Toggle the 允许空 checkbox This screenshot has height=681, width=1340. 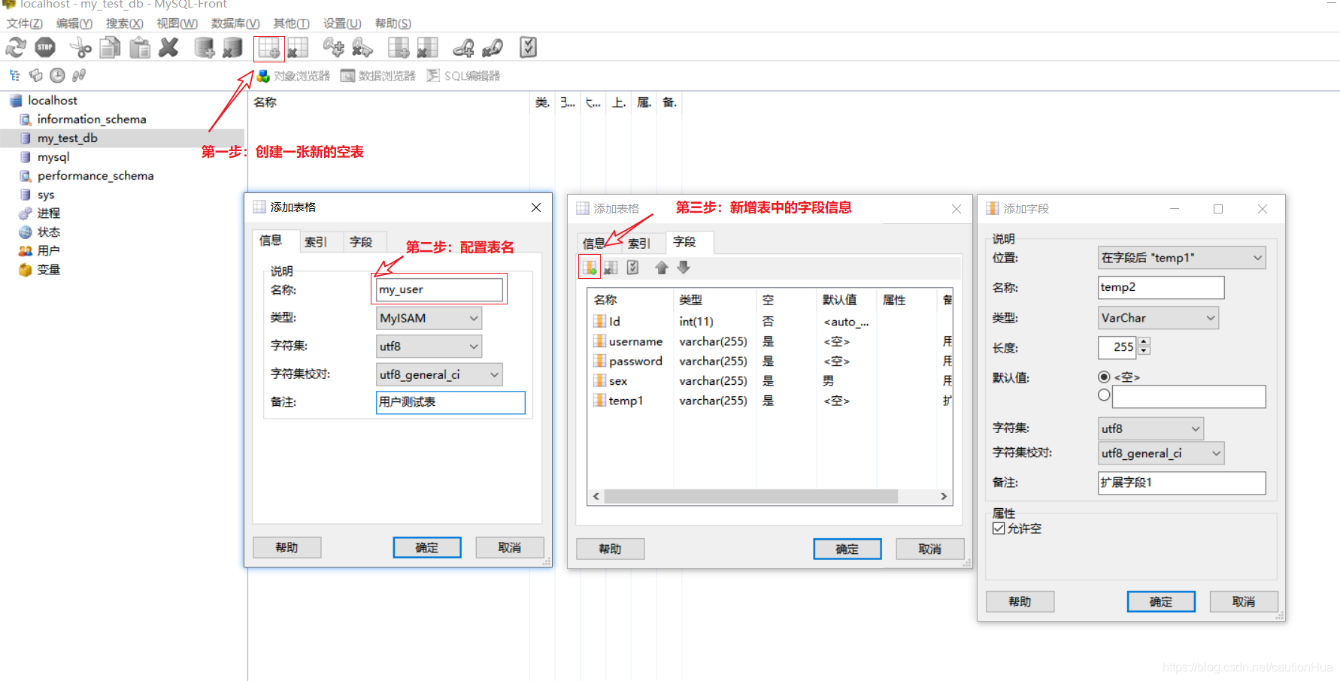999,528
